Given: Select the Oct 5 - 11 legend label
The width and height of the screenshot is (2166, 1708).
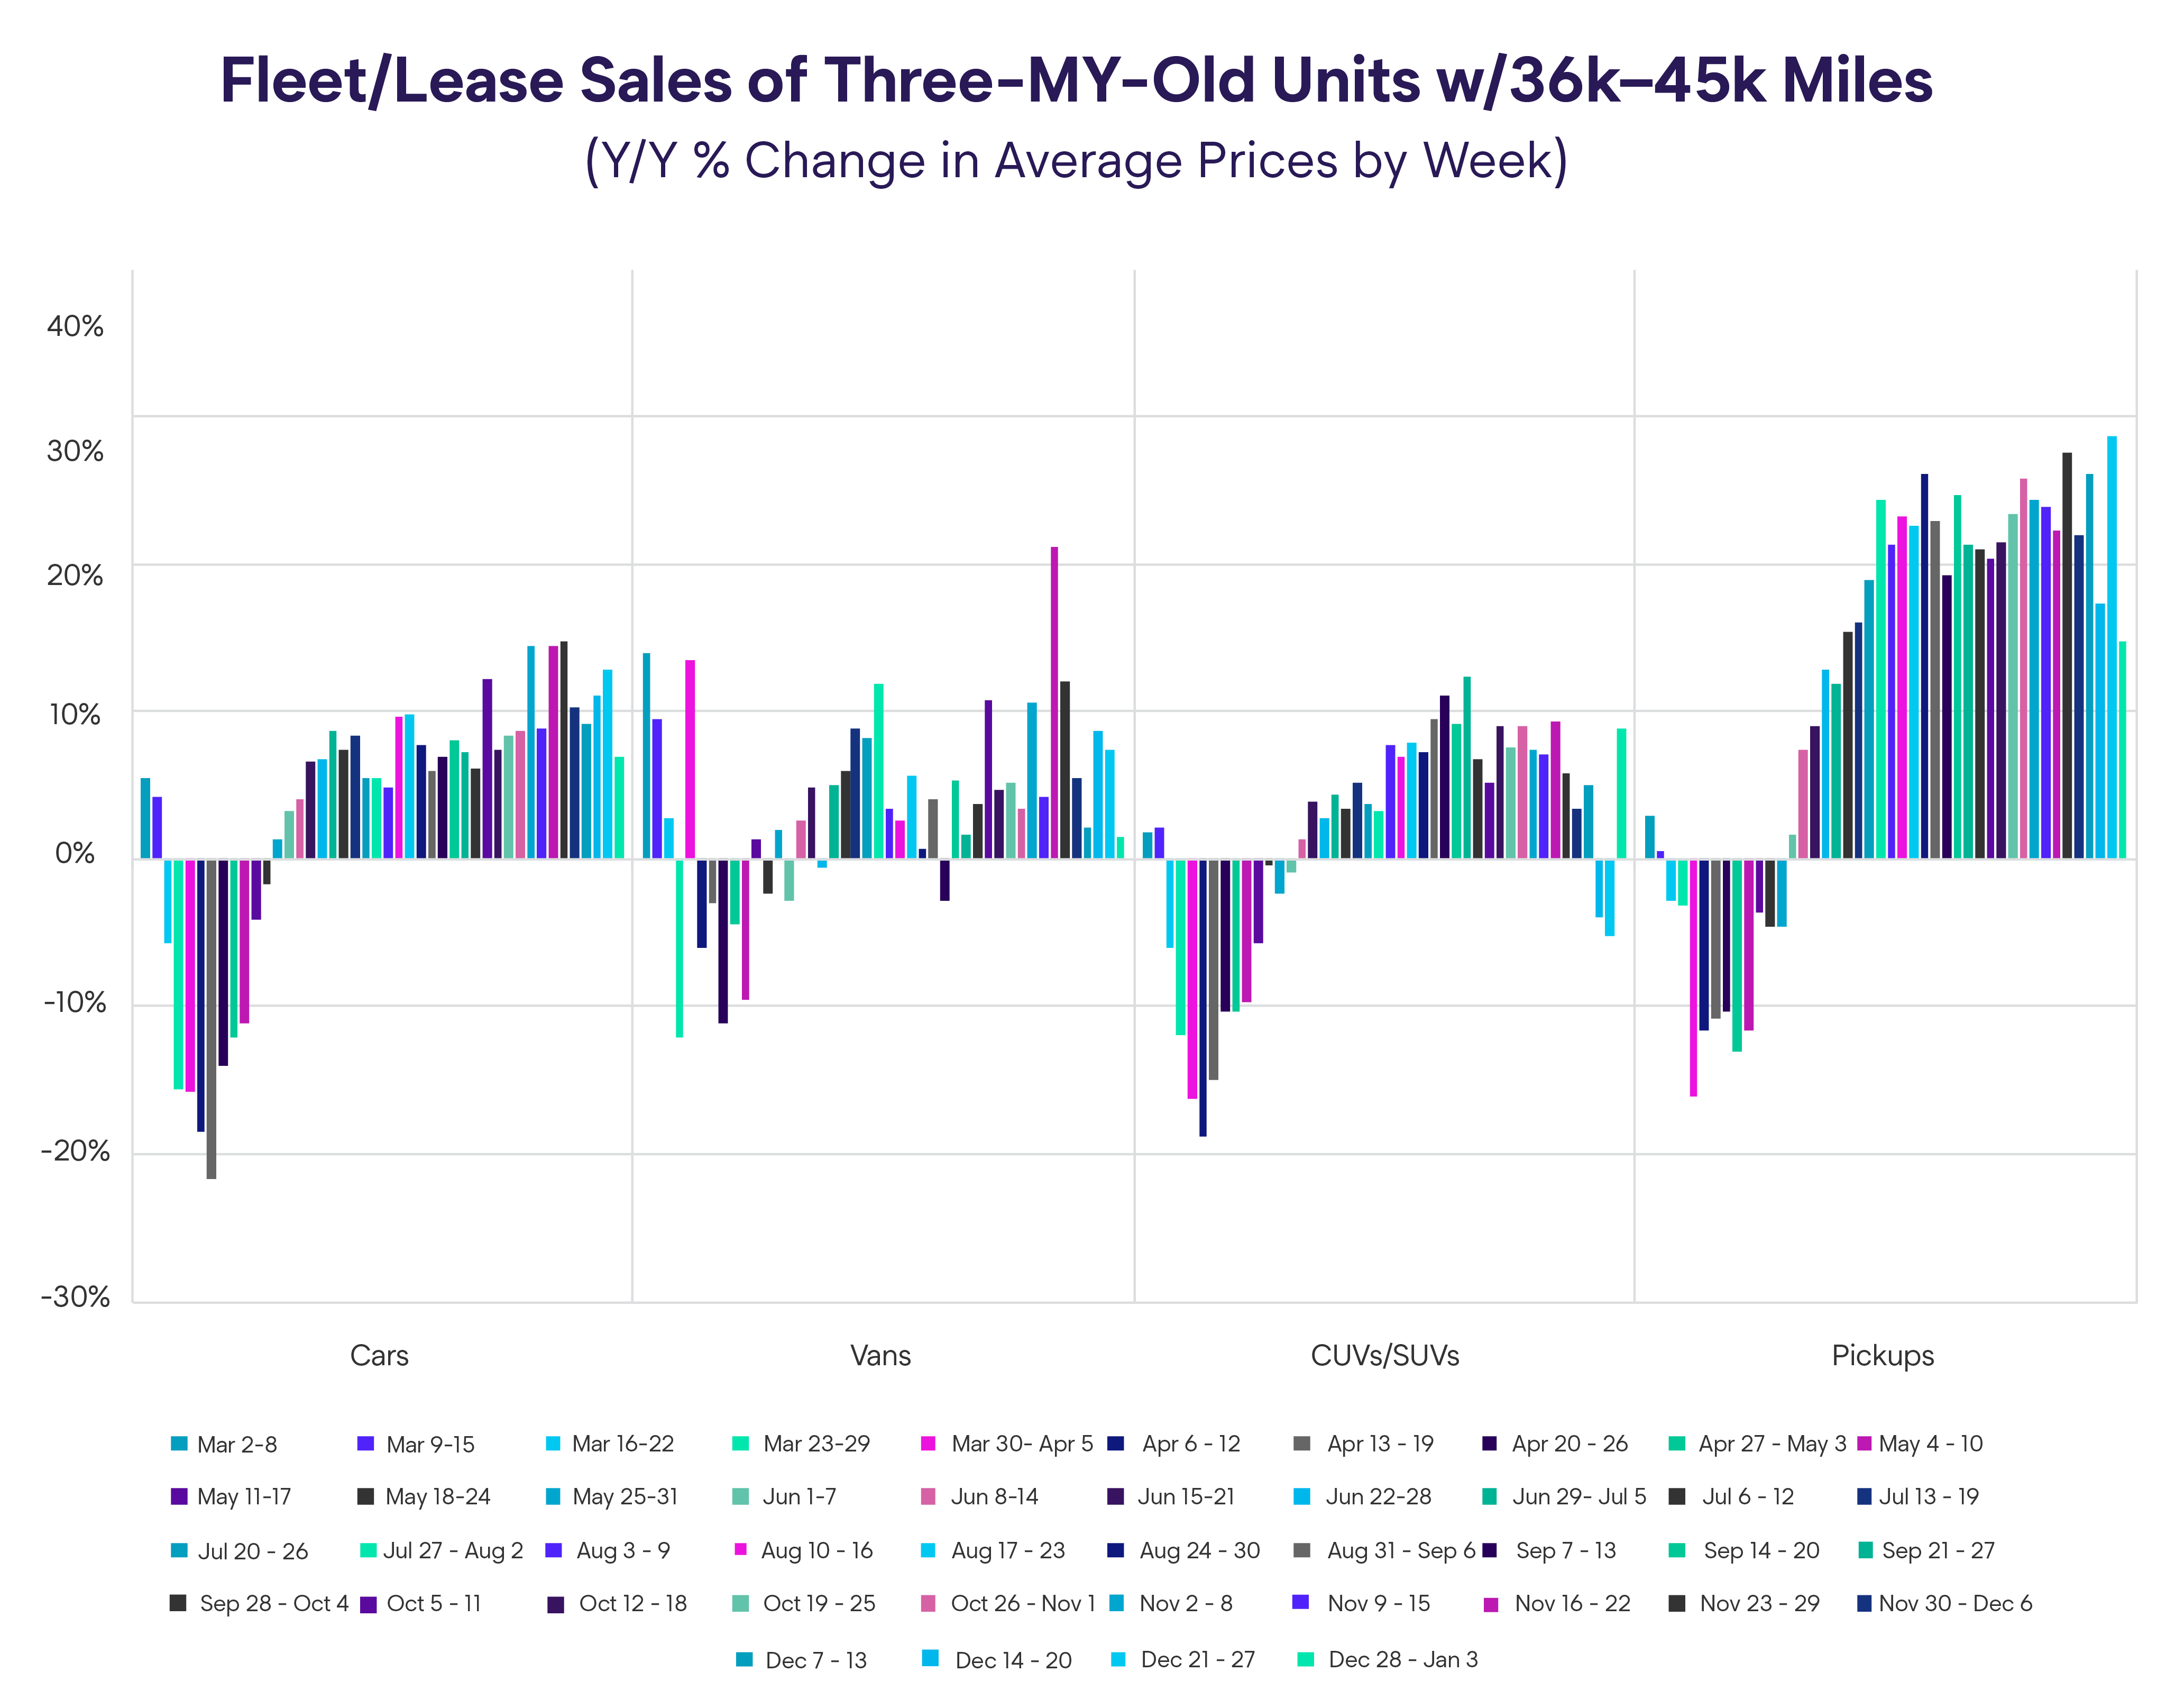Looking at the screenshot, I should point(434,1604).
